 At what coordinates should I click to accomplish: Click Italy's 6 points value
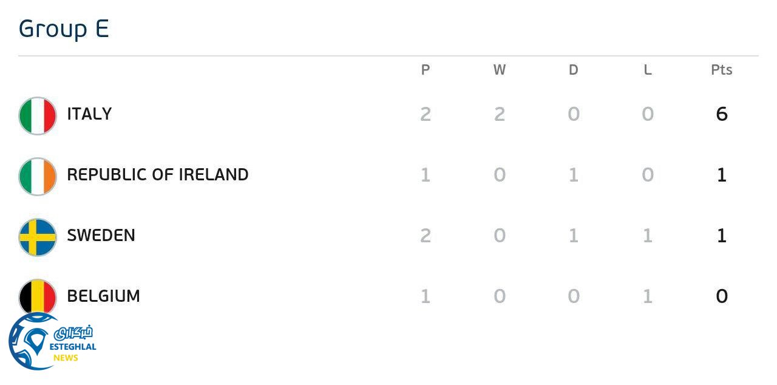click(x=721, y=114)
